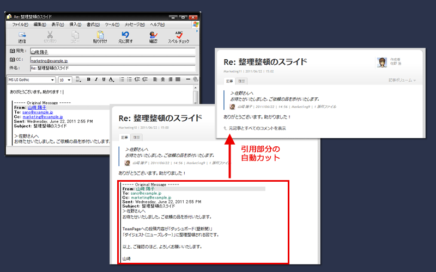Toggle Bold formatting button
This screenshot has width=436, height=272.
[88, 79]
